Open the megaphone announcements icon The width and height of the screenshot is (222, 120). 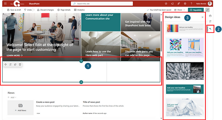click(x=172, y=4)
